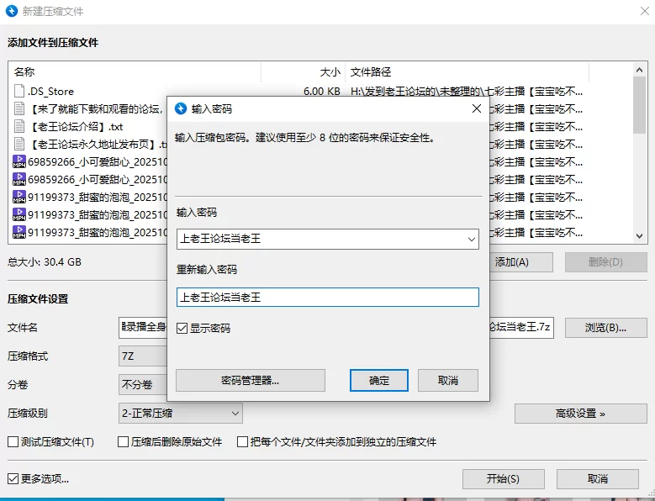This screenshot has width=655, height=501.
Task: Click the 【老王论坛介绍】.txt file icon
Action: coord(19,126)
